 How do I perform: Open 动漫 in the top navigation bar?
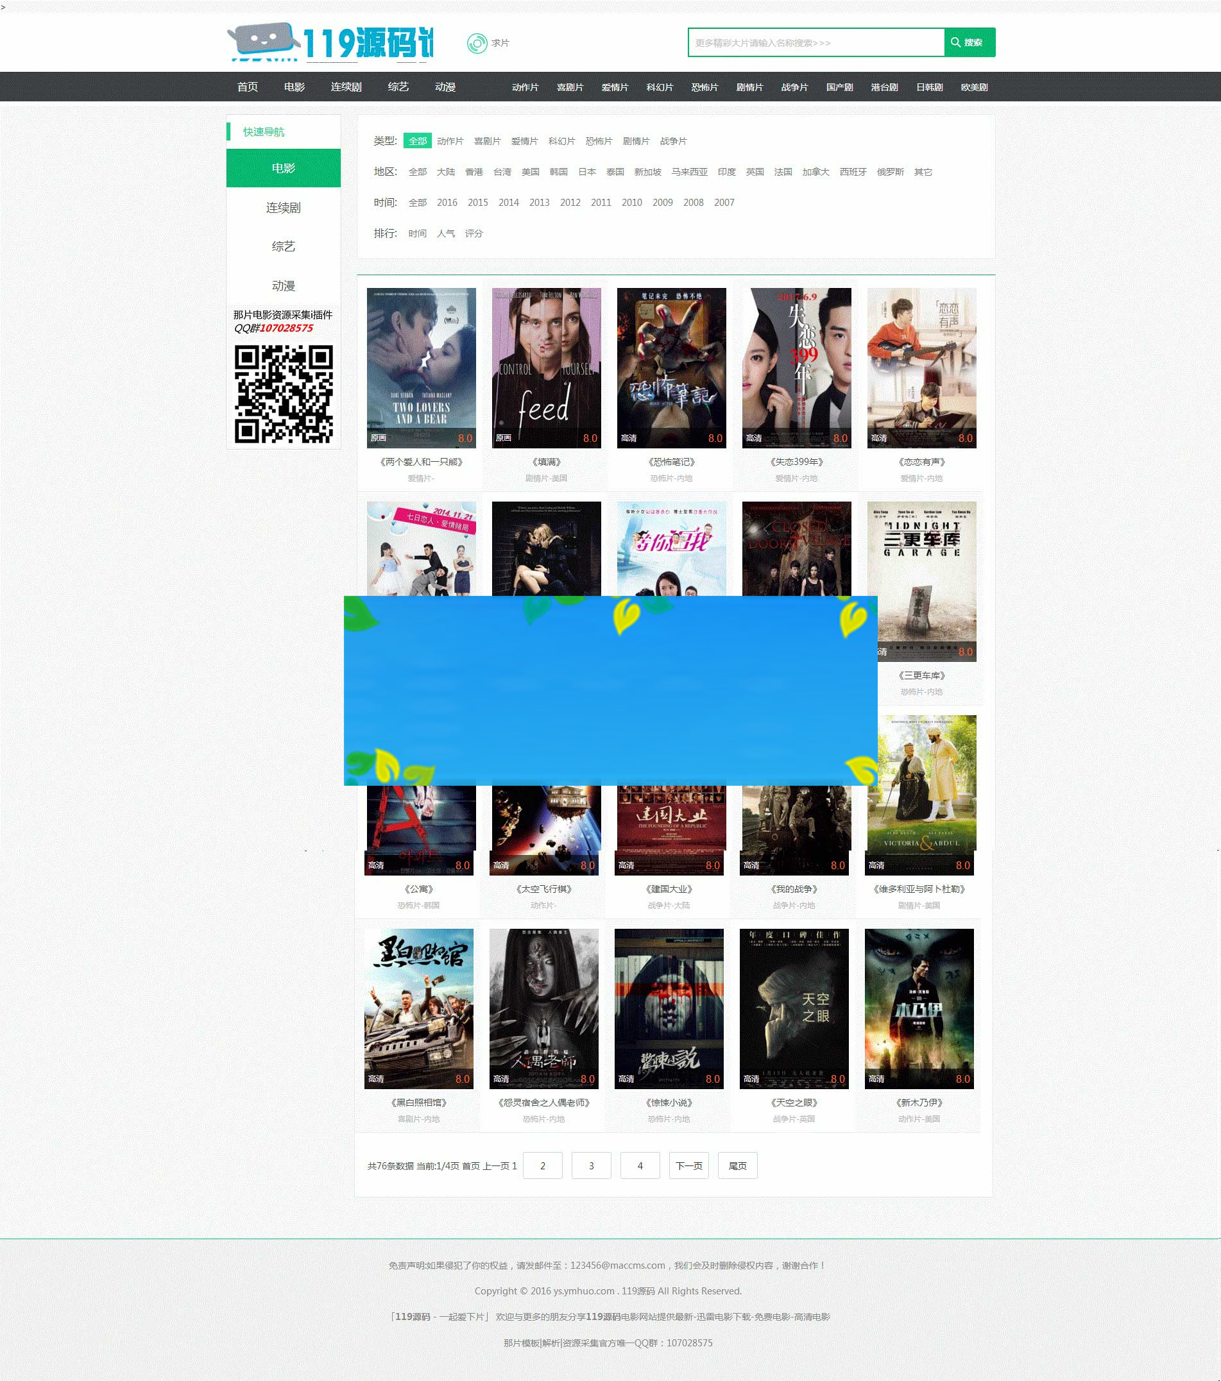pyautogui.click(x=445, y=87)
